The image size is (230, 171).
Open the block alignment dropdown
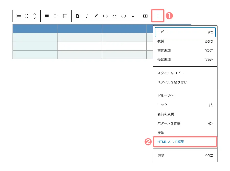(47, 16)
